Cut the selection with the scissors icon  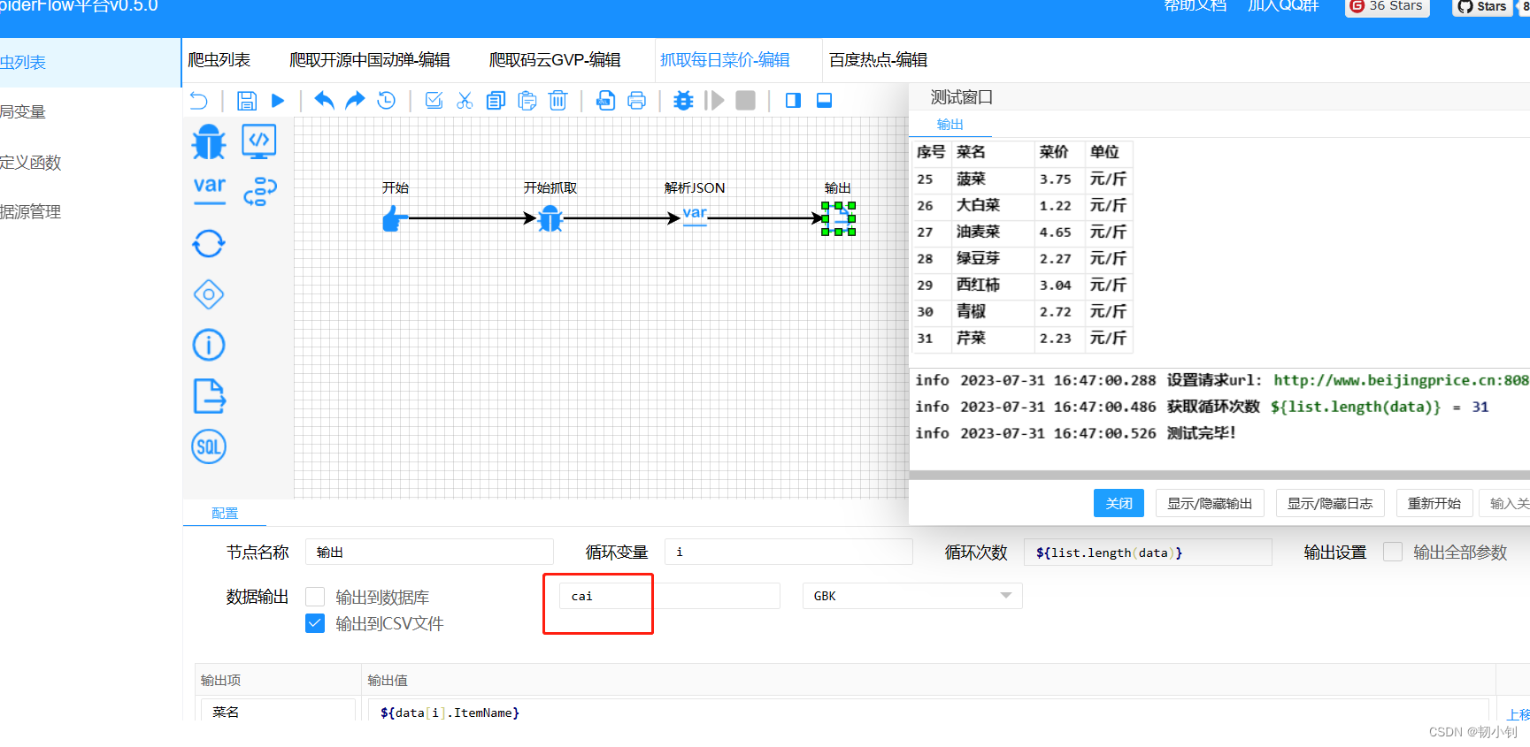(465, 101)
